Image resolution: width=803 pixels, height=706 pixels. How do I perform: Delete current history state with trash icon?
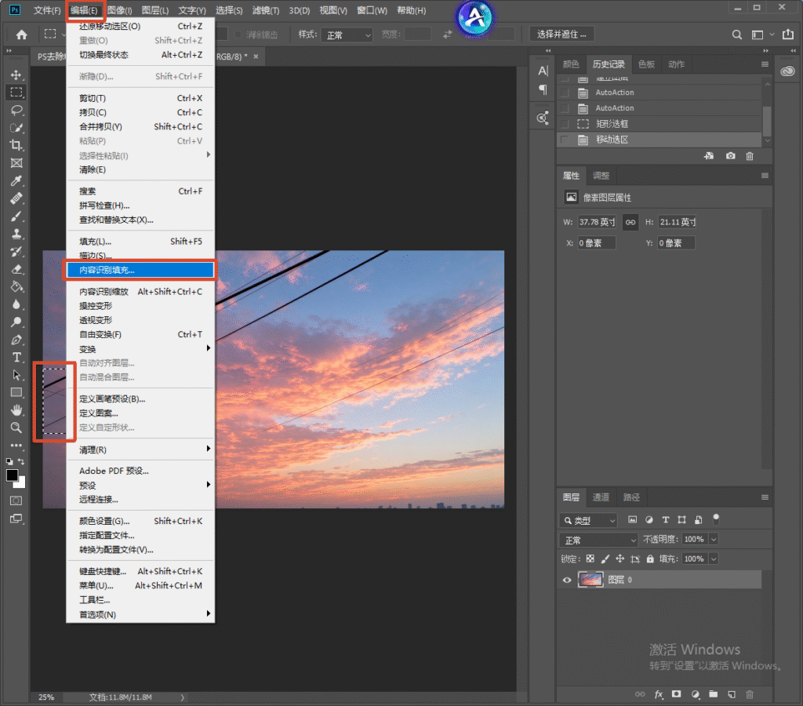(x=750, y=156)
